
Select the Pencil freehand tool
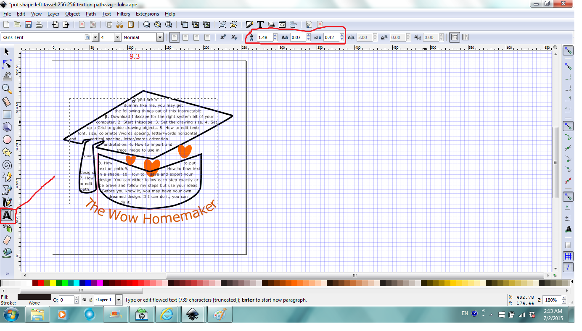7,177
